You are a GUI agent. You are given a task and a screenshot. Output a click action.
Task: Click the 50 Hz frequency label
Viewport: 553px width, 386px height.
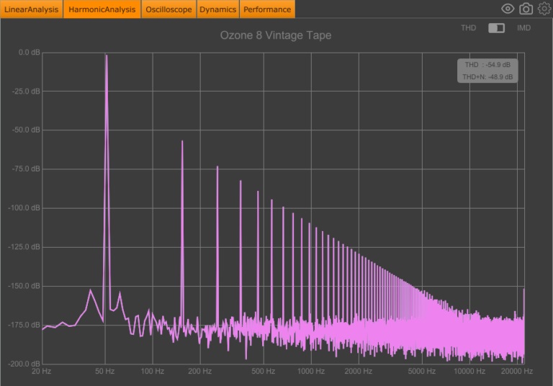tap(104, 371)
